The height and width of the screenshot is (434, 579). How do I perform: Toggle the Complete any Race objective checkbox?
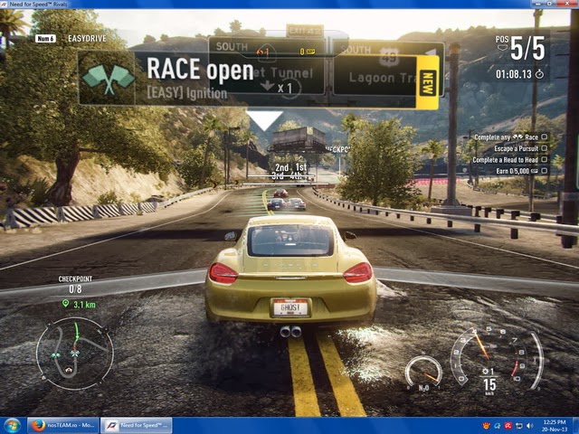tap(544, 137)
